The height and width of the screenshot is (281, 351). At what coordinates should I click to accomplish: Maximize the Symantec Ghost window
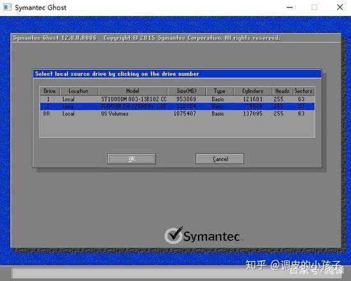click(x=315, y=8)
